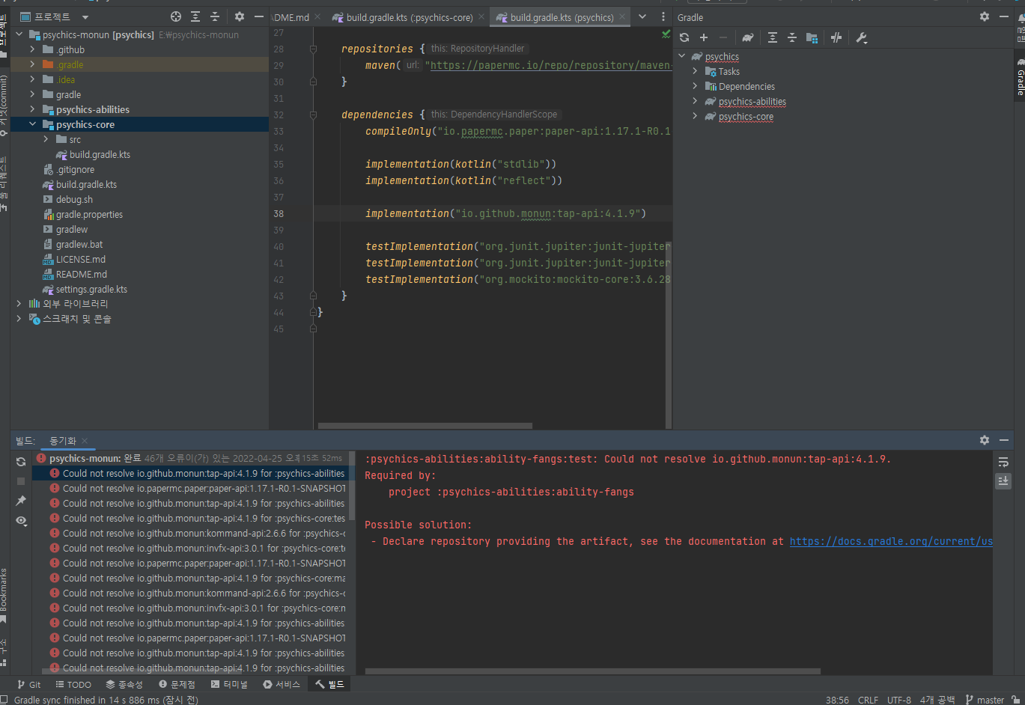
Task: Open Gradle build tool settings wrench
Action: tap(861, 37)
